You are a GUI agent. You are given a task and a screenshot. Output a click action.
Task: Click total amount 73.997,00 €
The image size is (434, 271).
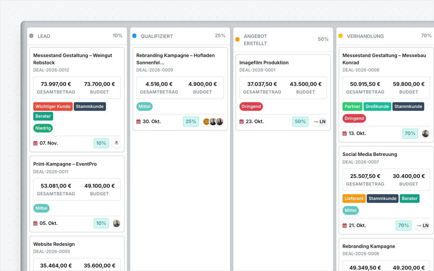(56, 84)
